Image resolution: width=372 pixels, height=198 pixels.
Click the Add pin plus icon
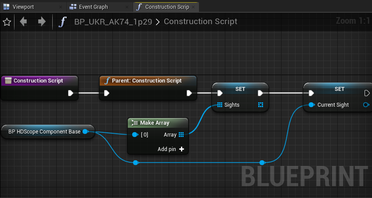(x=181, y=149)
